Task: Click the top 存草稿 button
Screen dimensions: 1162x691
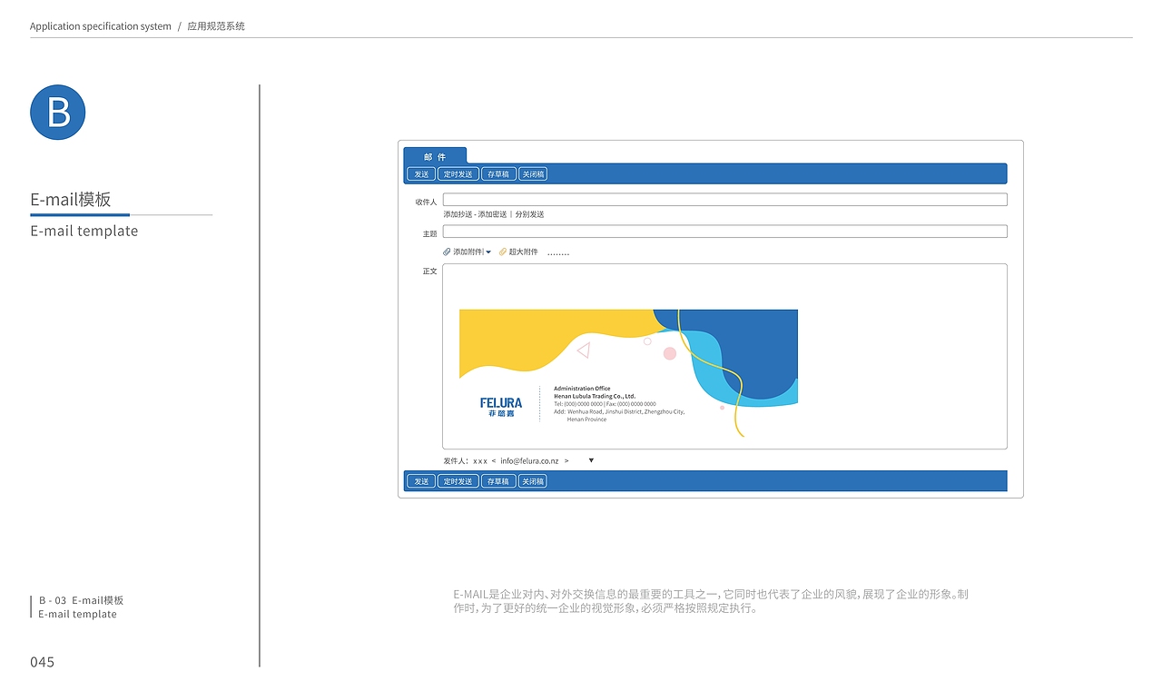Action: pos(498,174)
